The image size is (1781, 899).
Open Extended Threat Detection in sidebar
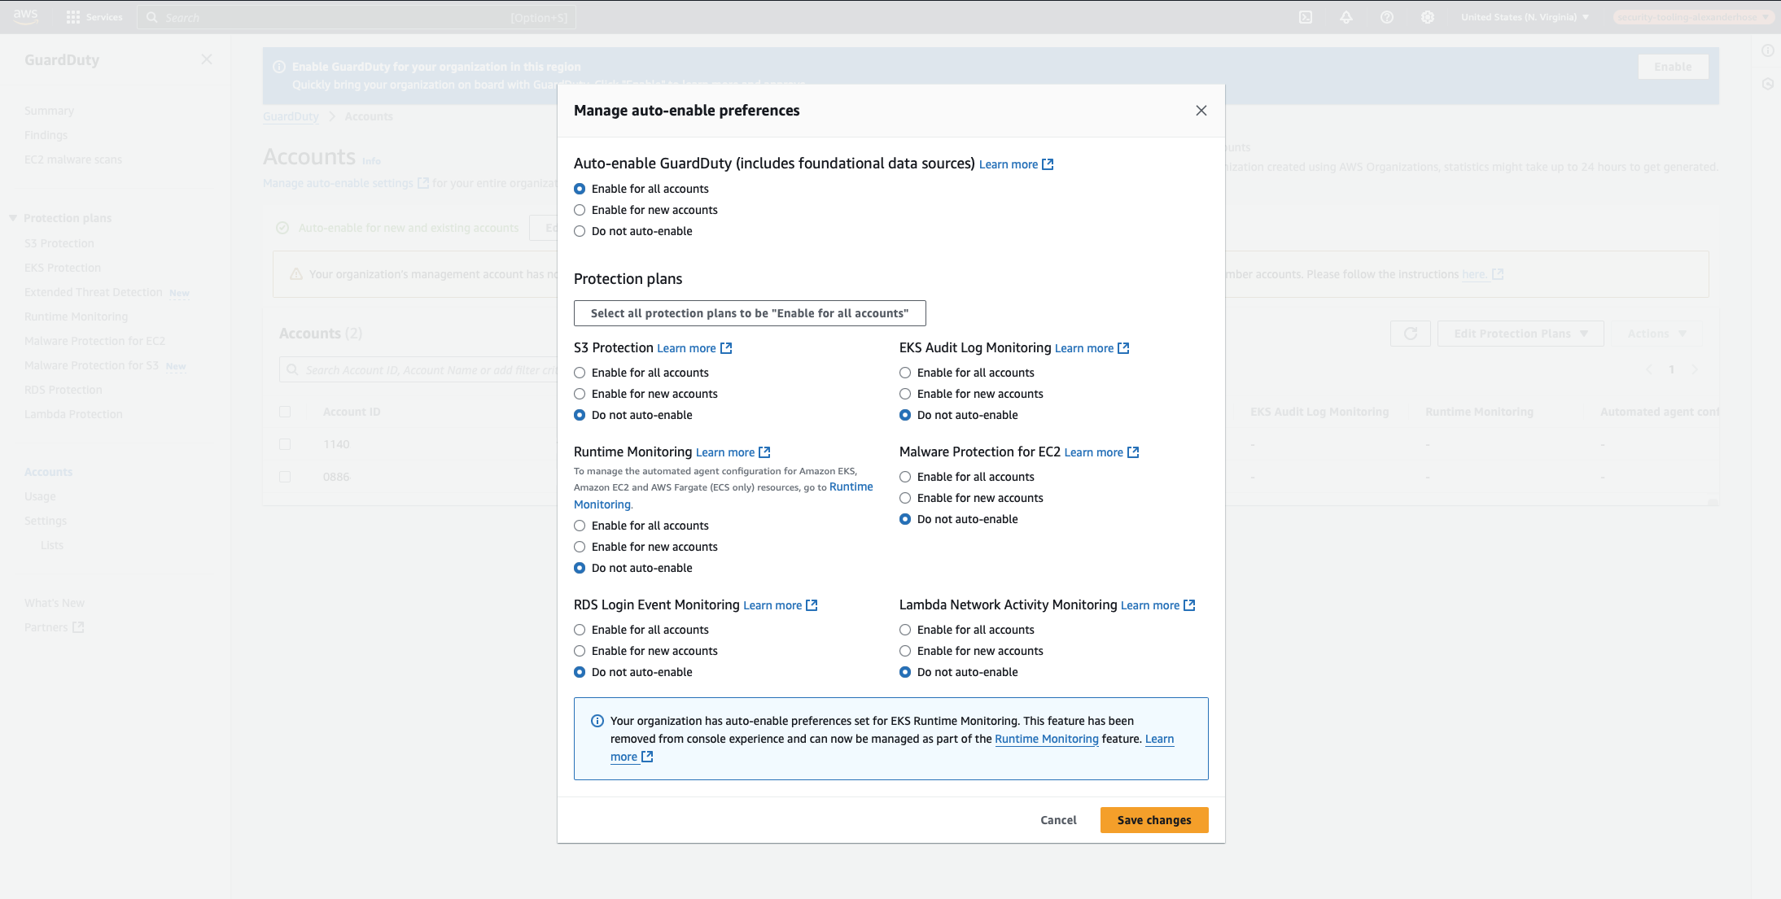94,292
